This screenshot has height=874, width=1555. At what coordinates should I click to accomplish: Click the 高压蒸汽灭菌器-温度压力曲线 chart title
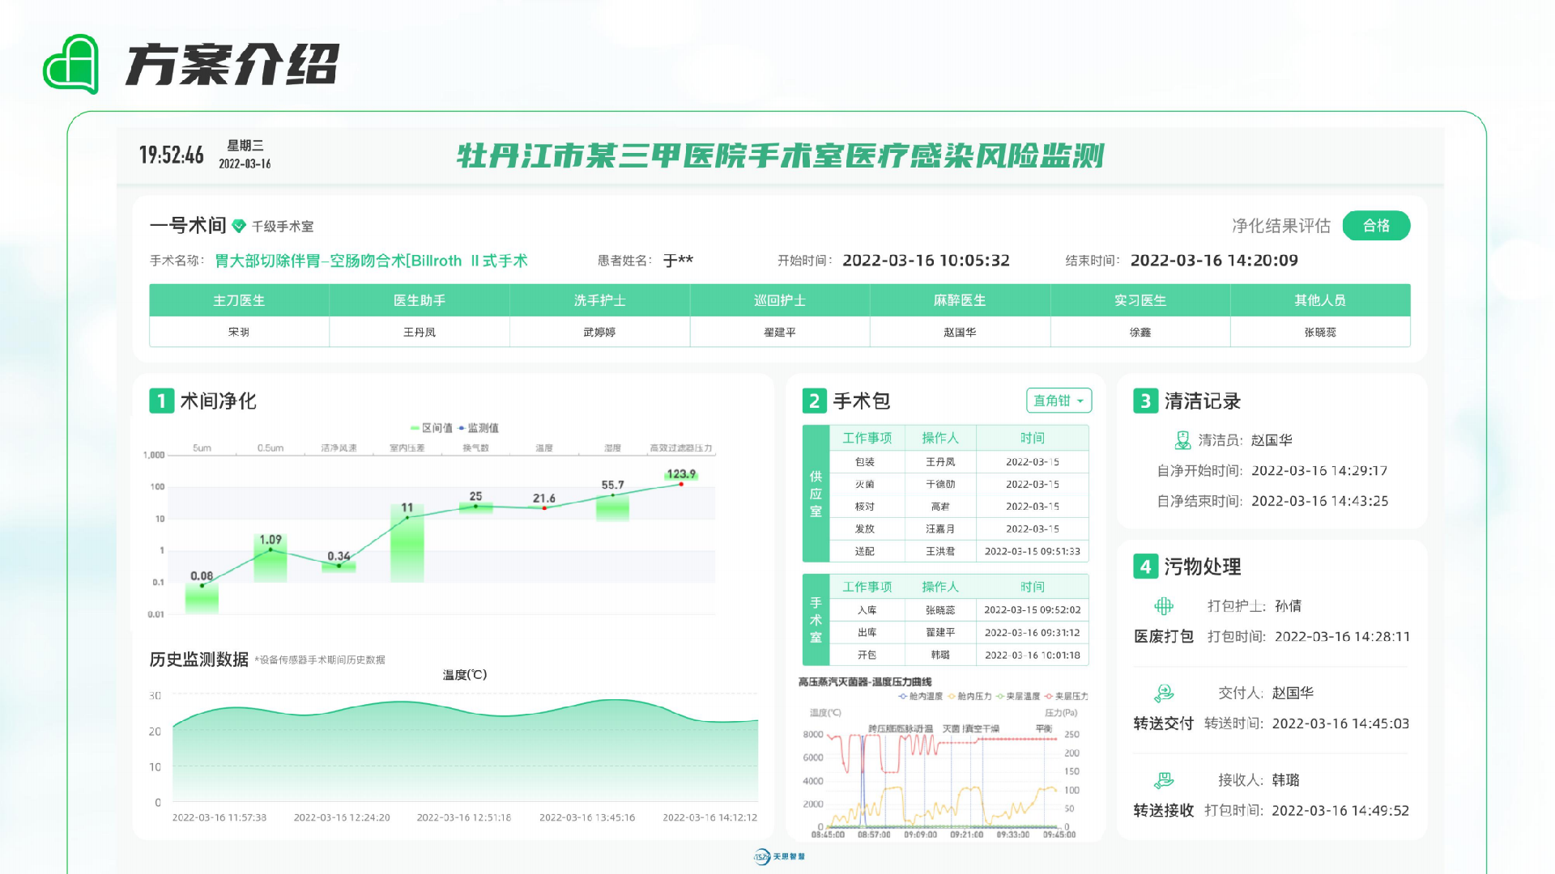point(865,682)
